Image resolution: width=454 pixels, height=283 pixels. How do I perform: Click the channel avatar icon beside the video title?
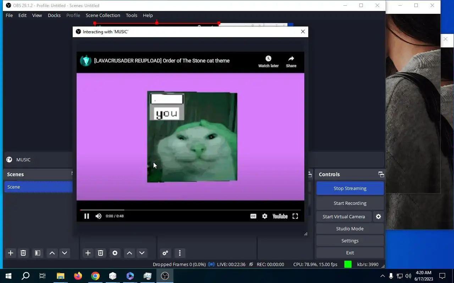85,61
